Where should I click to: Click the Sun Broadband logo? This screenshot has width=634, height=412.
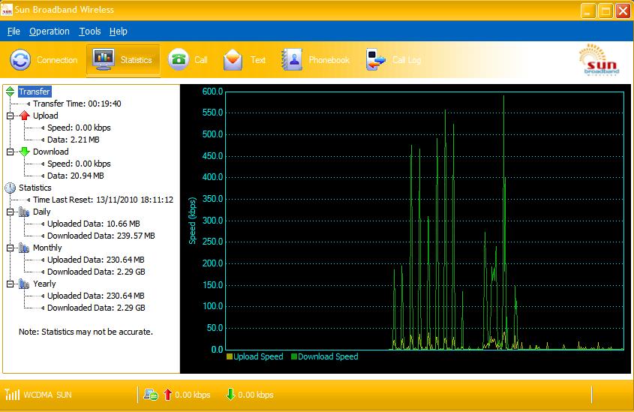(599, 60)
